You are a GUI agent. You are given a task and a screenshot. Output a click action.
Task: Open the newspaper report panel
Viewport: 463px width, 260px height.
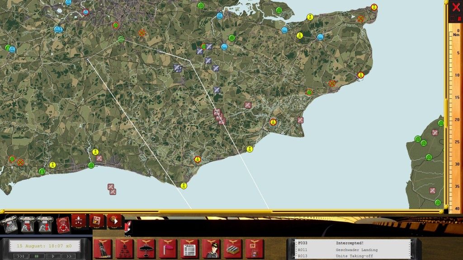click(189, 249)
